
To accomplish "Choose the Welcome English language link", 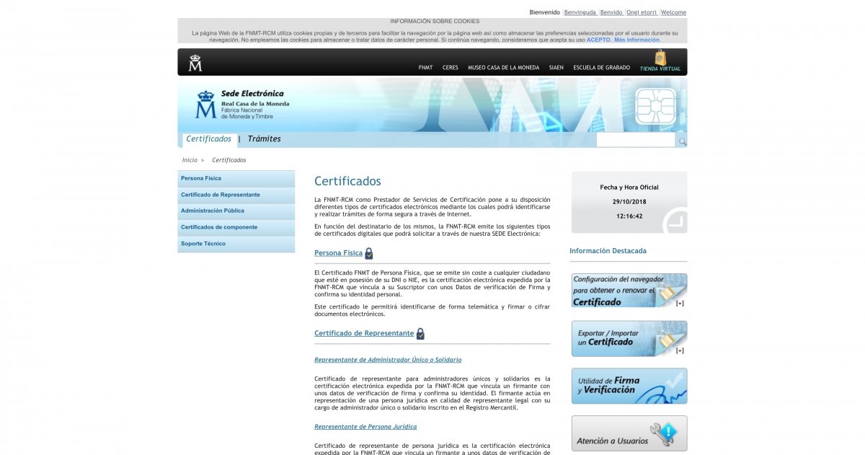I will (x=673, y=12).
